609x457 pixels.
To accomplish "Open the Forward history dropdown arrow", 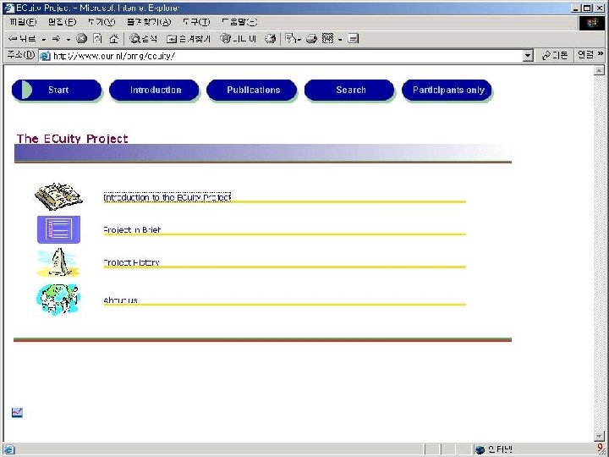I will [69, 39].
